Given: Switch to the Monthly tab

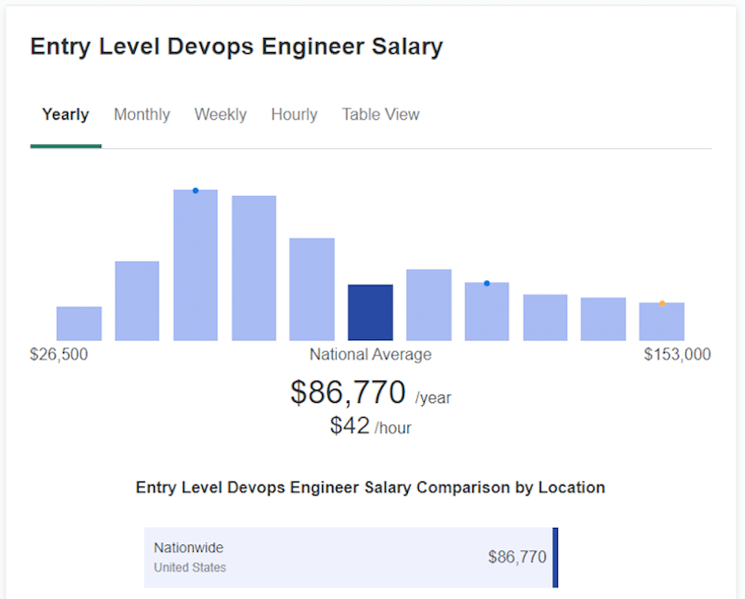Looking at the screenshot, I should [142, 114].
